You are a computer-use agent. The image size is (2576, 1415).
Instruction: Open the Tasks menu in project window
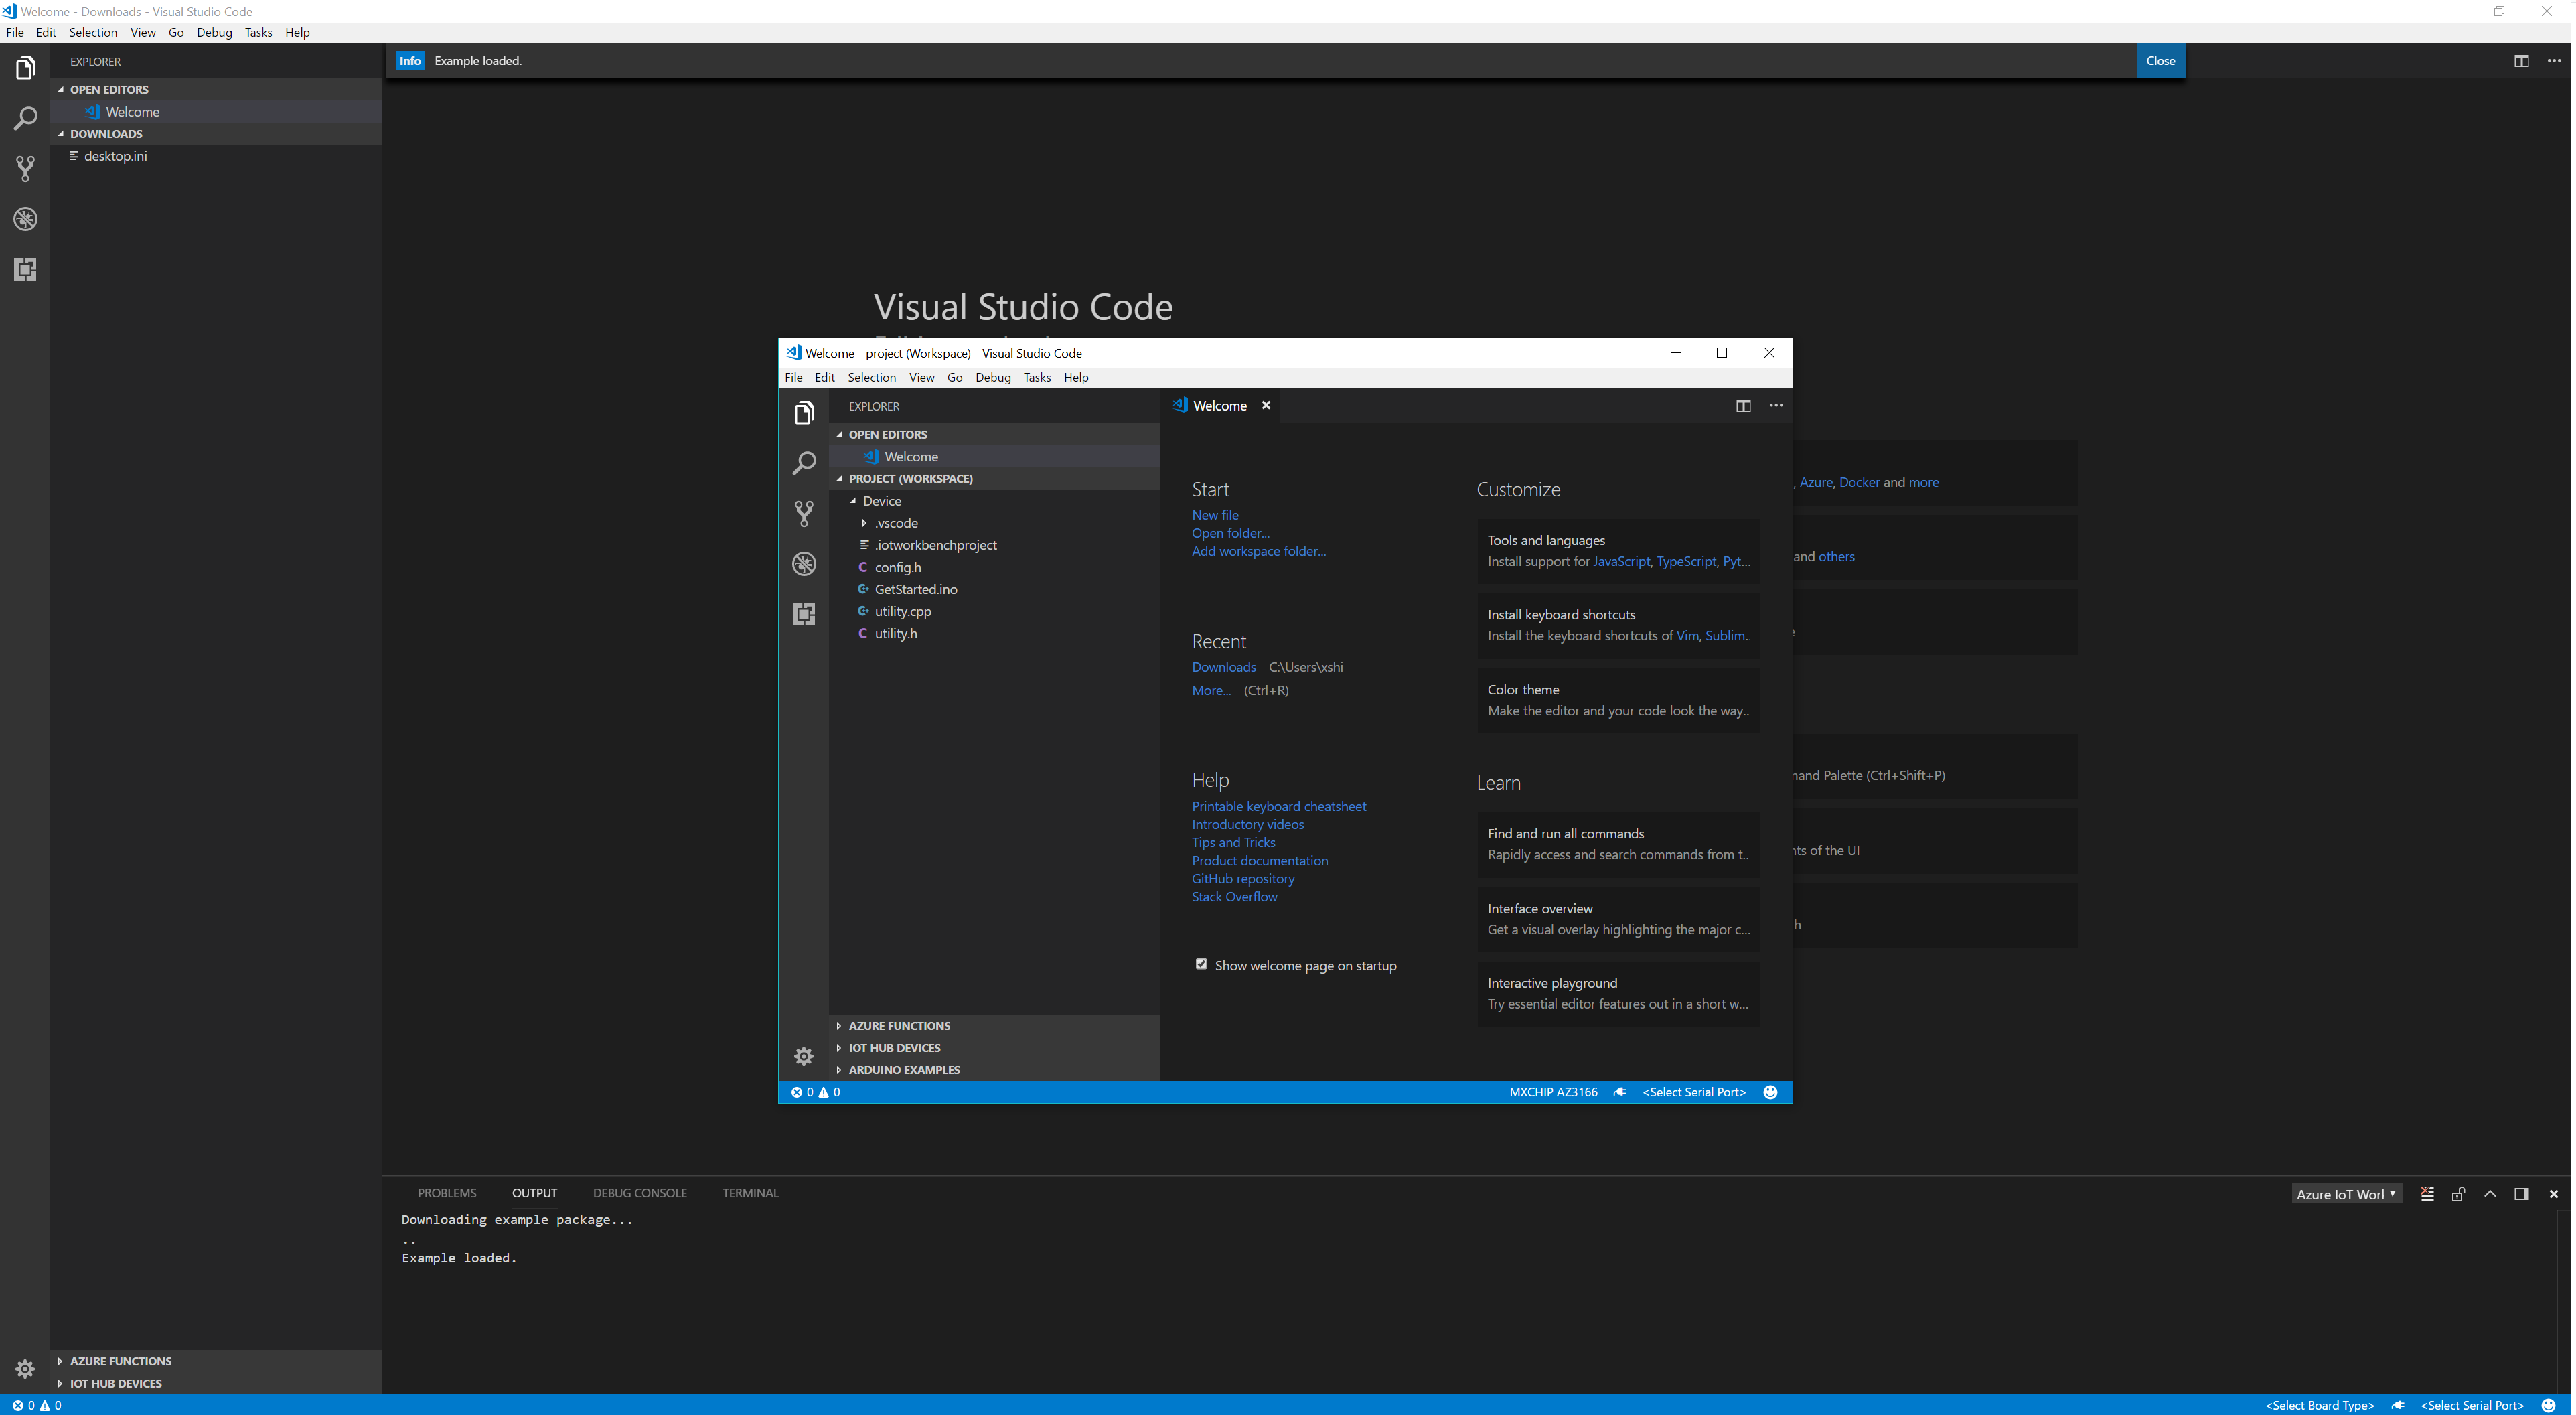pos(1037,378)
